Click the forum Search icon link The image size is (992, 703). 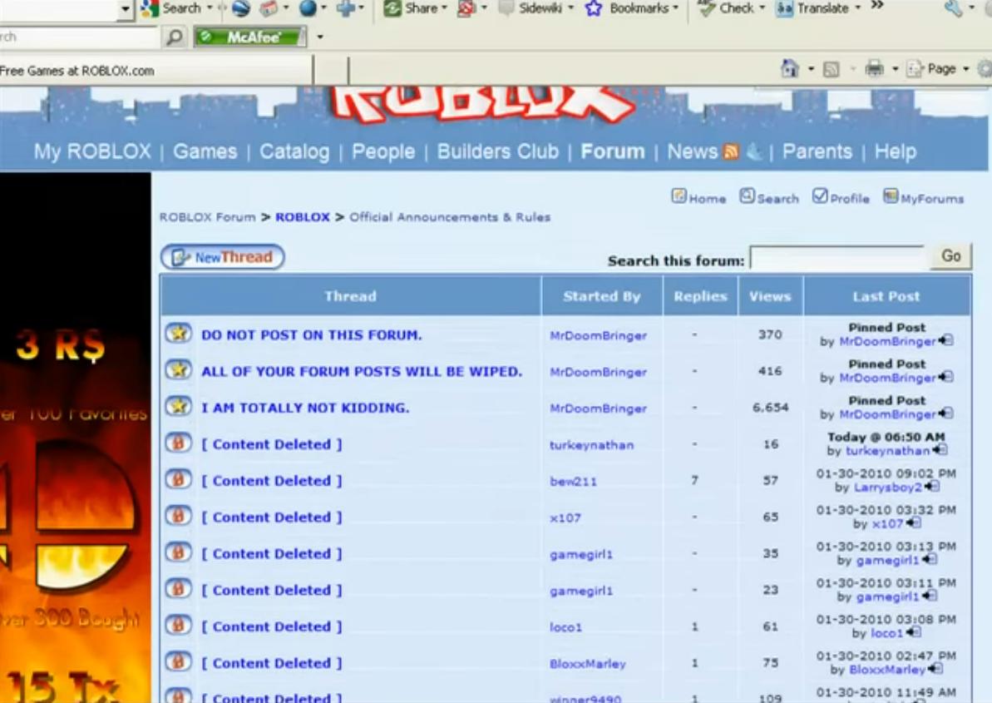click(768, 197)
